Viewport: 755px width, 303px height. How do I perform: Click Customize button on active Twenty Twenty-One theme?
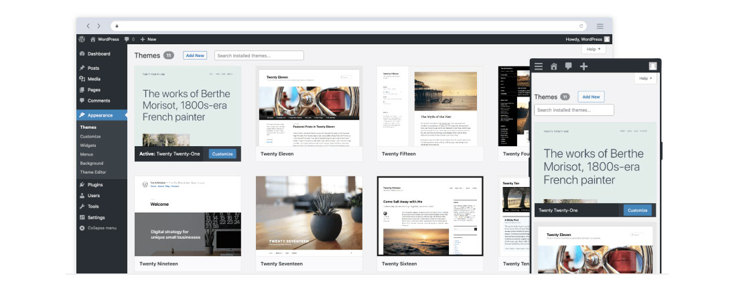tap(222, 154)
